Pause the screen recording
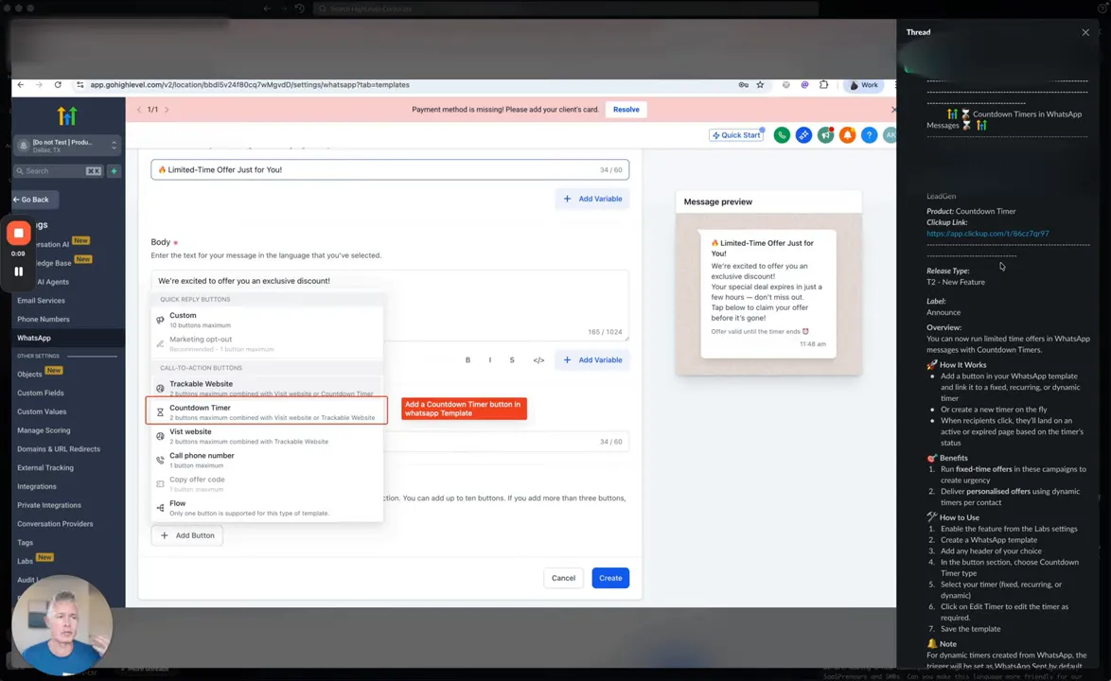This screenshot has height=681, width=1111. click(x=18, y=271)
